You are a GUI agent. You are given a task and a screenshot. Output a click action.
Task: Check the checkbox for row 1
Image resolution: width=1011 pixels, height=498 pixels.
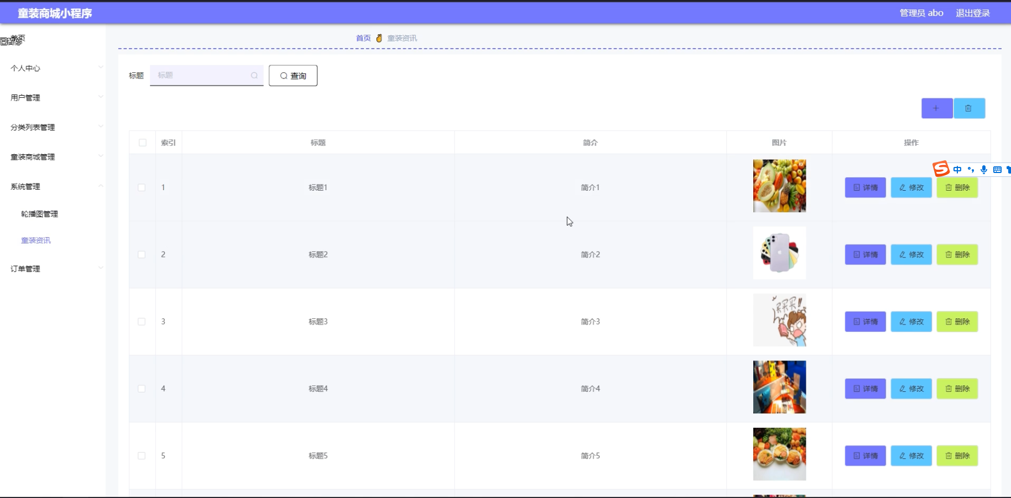pos(142,187)
